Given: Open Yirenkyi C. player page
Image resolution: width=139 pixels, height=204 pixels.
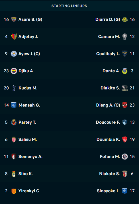Looking at the screenshot, I should click(x=29, y=191).
